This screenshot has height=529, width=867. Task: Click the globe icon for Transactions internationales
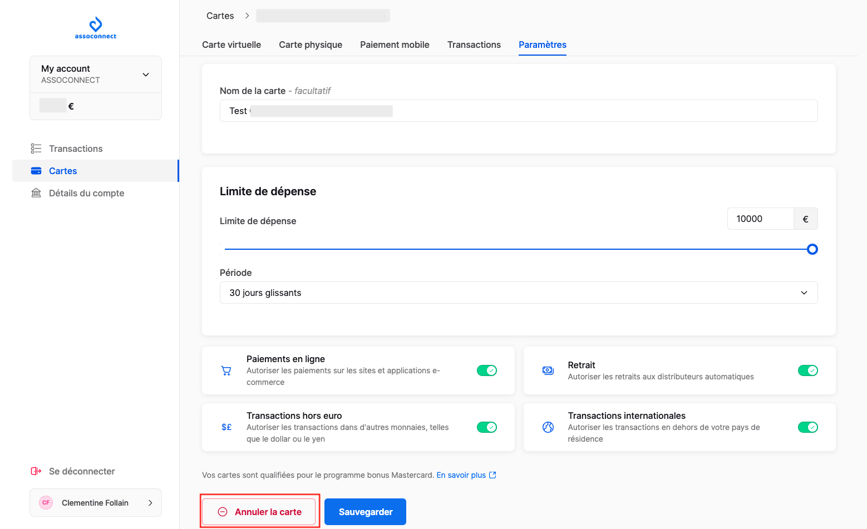[548, 427]
